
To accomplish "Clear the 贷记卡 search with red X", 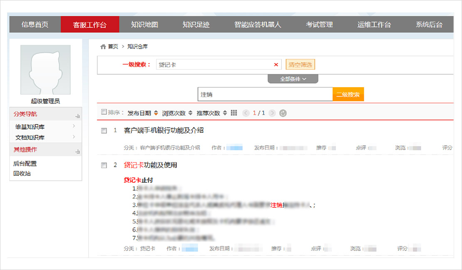I will pos(276,65).
